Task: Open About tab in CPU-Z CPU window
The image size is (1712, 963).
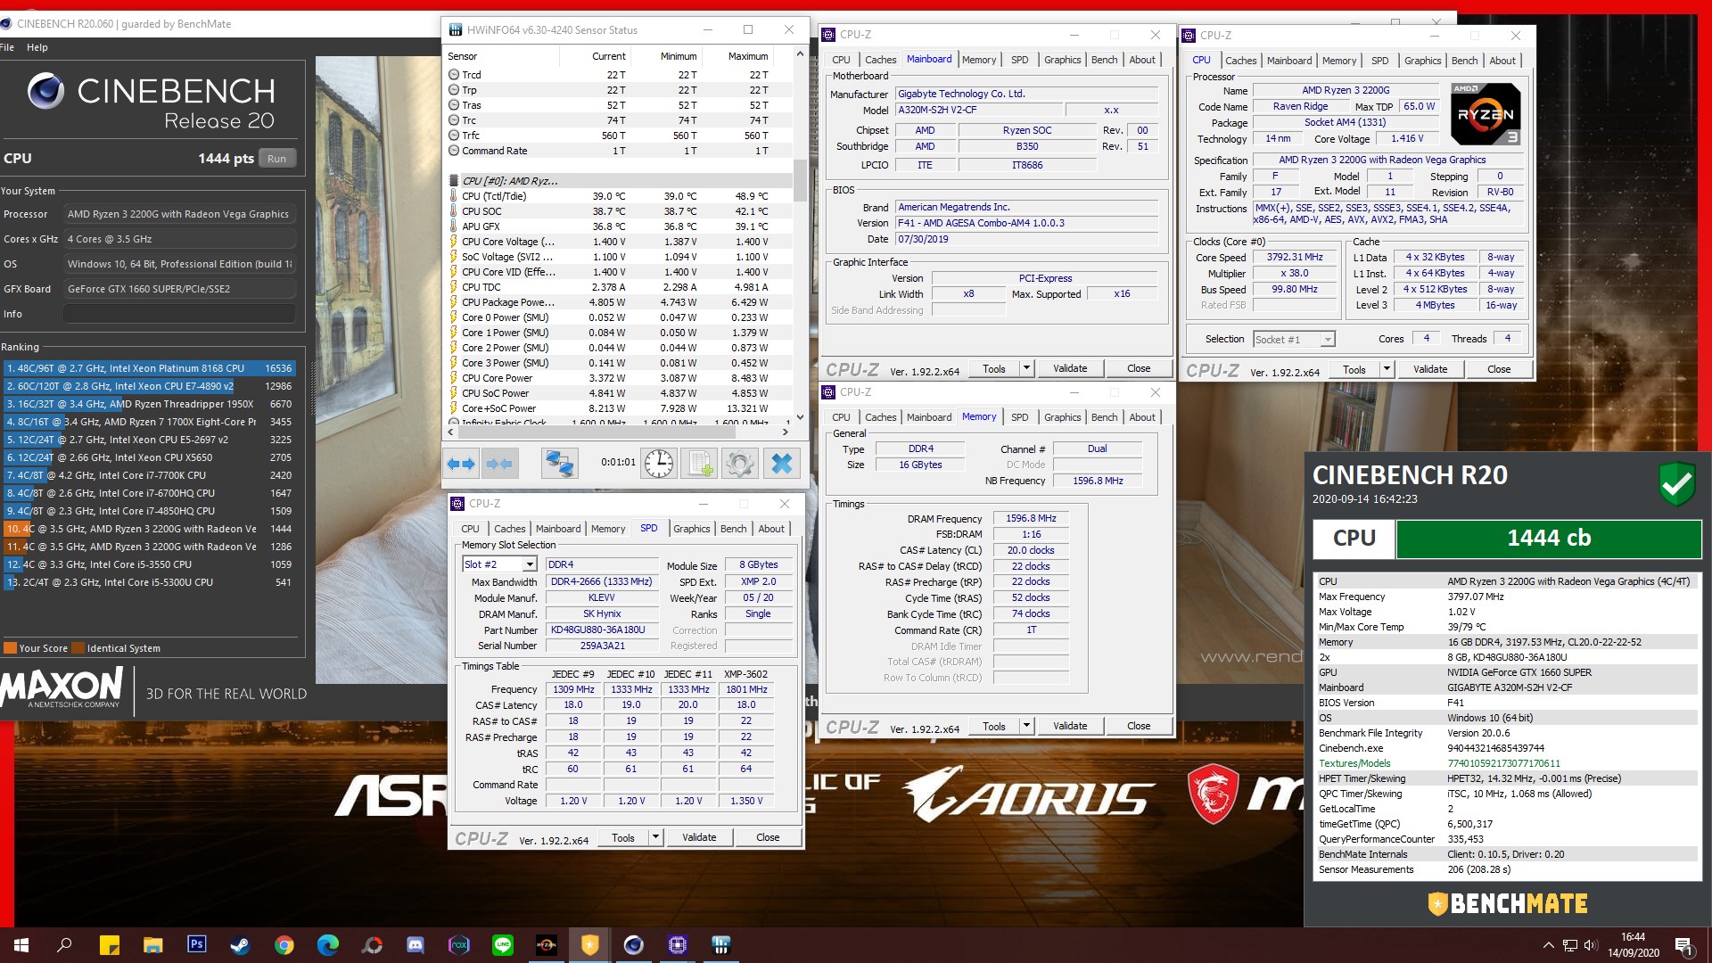Action: 1502,61
